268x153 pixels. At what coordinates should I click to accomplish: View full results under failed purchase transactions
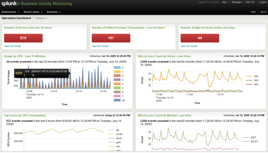(x=100, y=46)
